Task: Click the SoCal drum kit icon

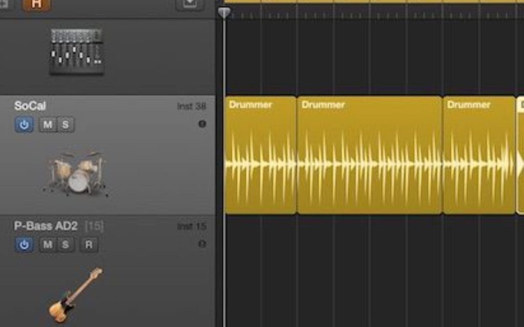Action: point(77,174)
